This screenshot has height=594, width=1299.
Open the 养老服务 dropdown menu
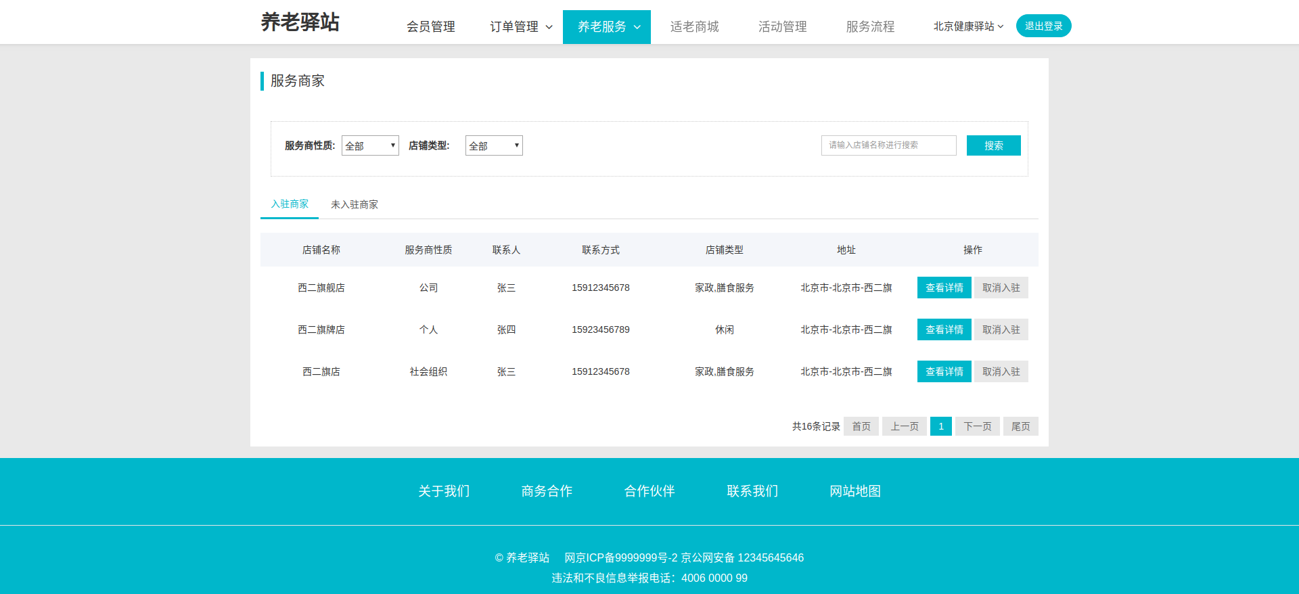607,27
